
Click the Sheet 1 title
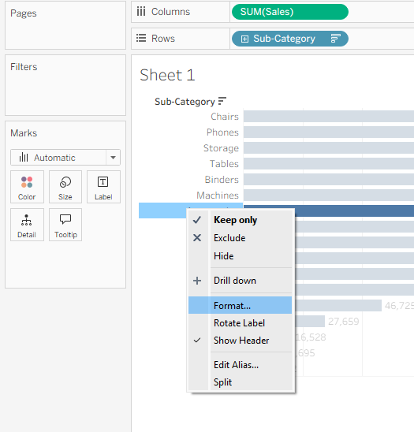[x=167, y=75]
